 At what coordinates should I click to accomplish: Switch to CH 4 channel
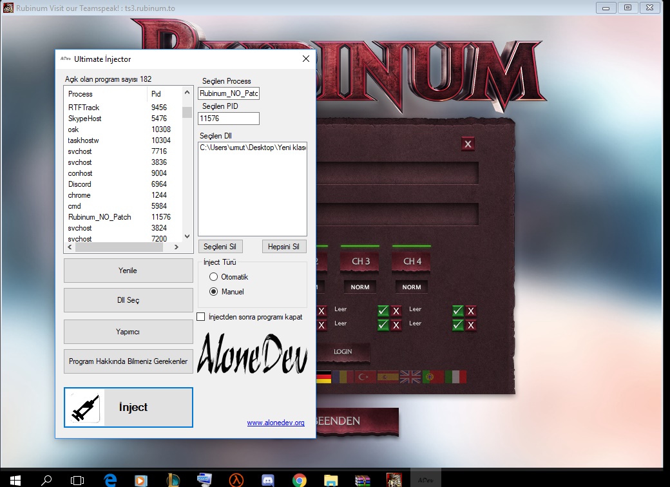click(x=412, y=261)
